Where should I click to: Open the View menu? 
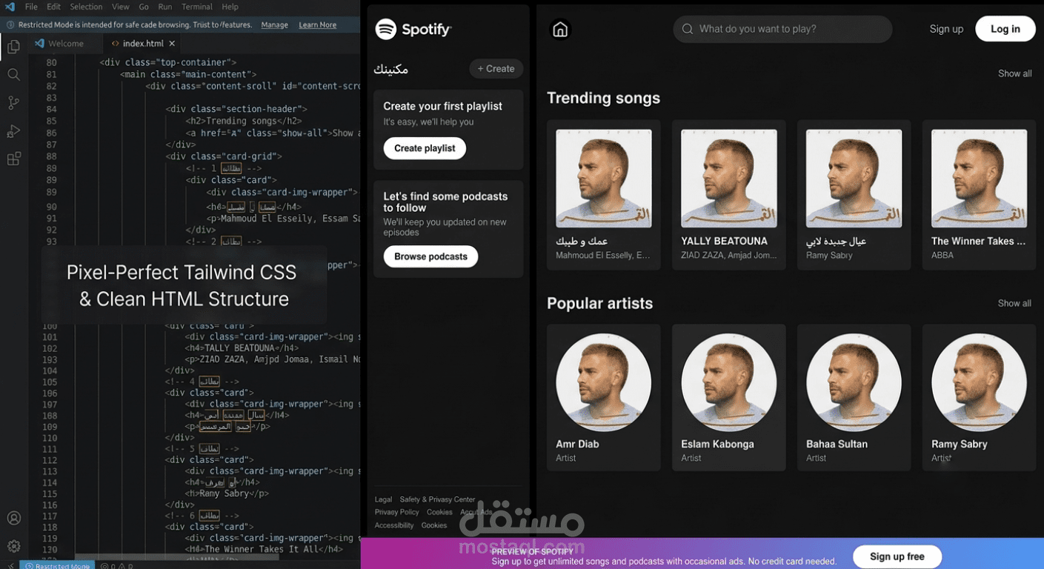[121, 7]
